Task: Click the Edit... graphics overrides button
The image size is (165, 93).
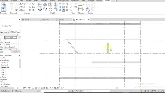Action: tap(11, 49)
